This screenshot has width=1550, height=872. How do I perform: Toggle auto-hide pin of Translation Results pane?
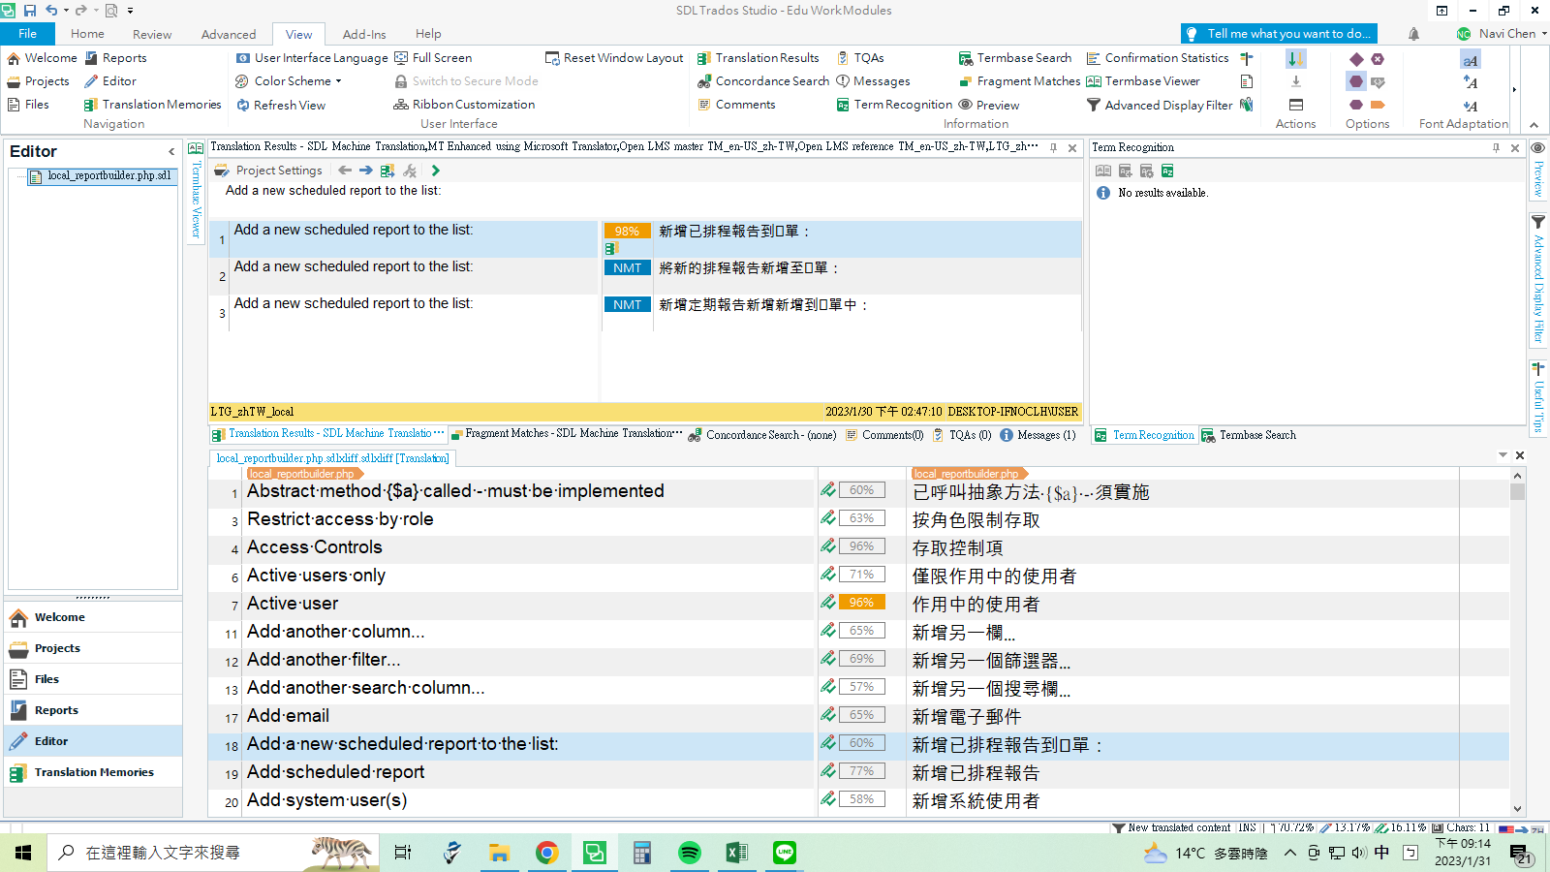click(1054, 147)
